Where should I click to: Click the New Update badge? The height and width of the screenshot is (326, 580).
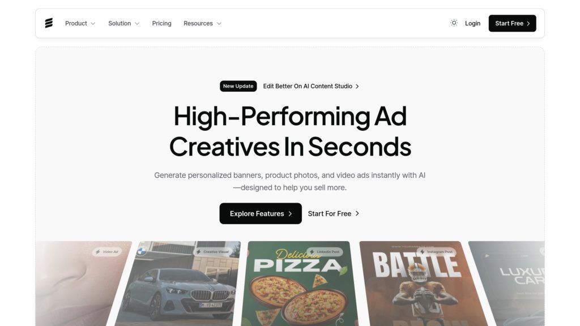[x=238, y=86]
